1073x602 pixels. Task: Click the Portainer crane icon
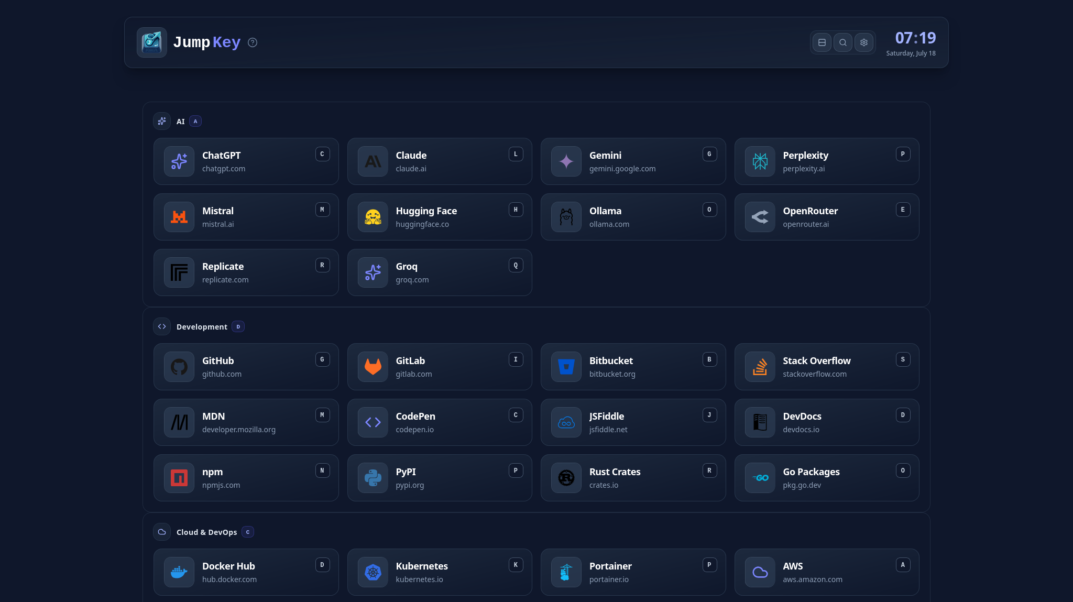pos(566,572)
